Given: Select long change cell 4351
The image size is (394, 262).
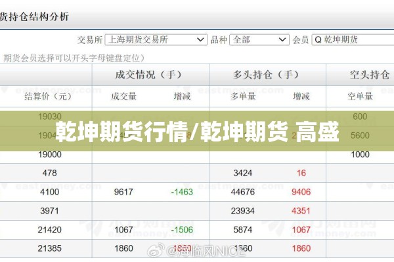Looking at the screenshot, I should 301,211.
